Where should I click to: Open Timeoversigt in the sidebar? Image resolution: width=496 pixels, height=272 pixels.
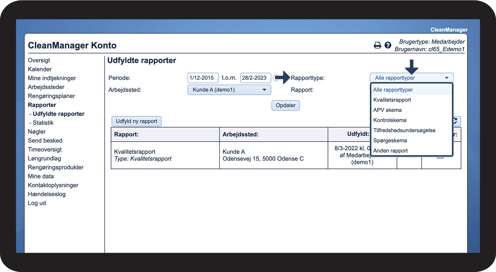(45, 150)
